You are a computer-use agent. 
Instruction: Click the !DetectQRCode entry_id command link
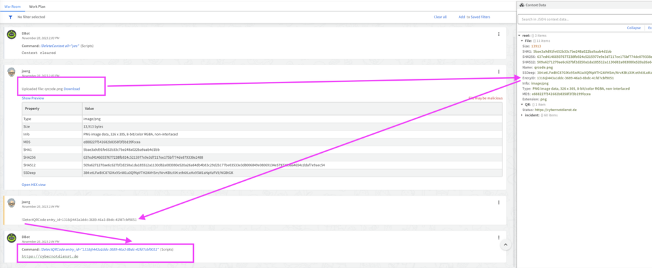[x=99, y=250]
